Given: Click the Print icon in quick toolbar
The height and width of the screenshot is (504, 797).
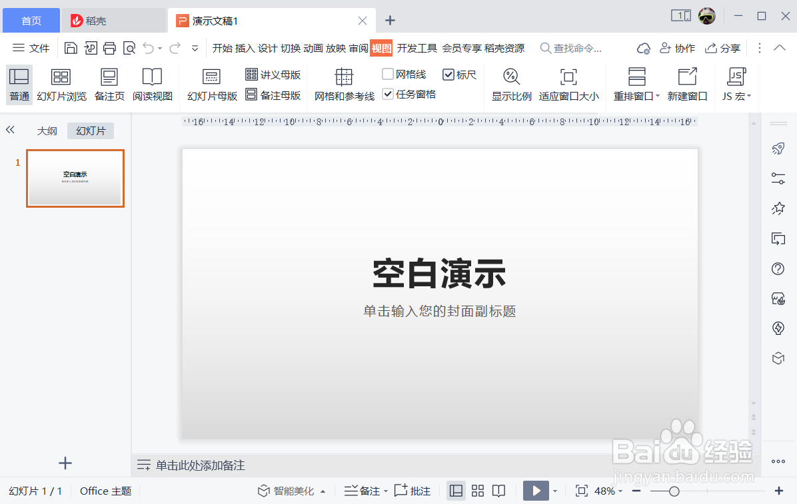Looking at the screenshot, I should point(109,48).
